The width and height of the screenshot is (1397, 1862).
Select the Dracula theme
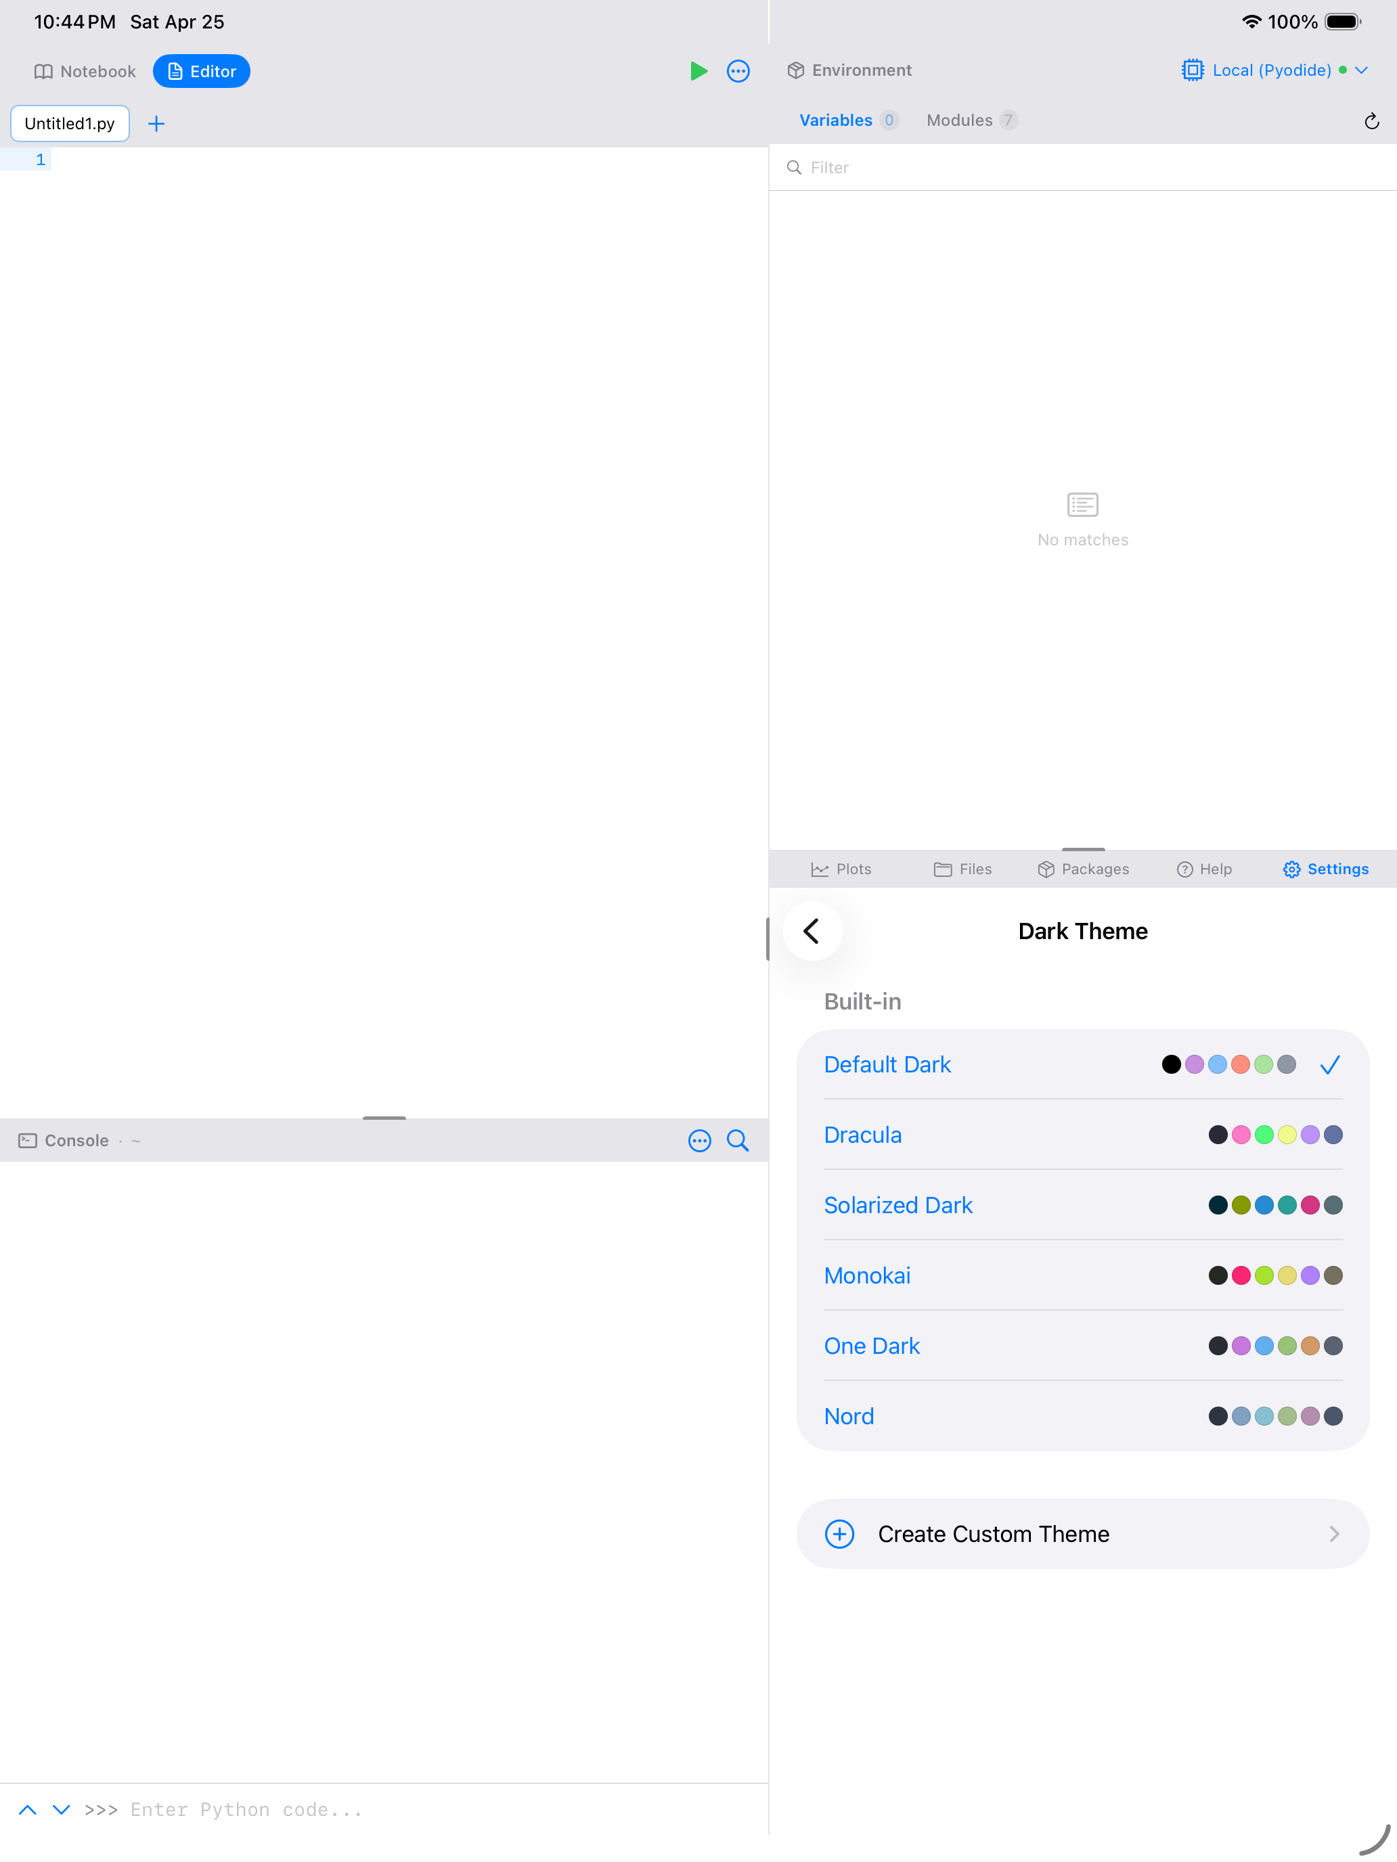coord(1082,1135)
